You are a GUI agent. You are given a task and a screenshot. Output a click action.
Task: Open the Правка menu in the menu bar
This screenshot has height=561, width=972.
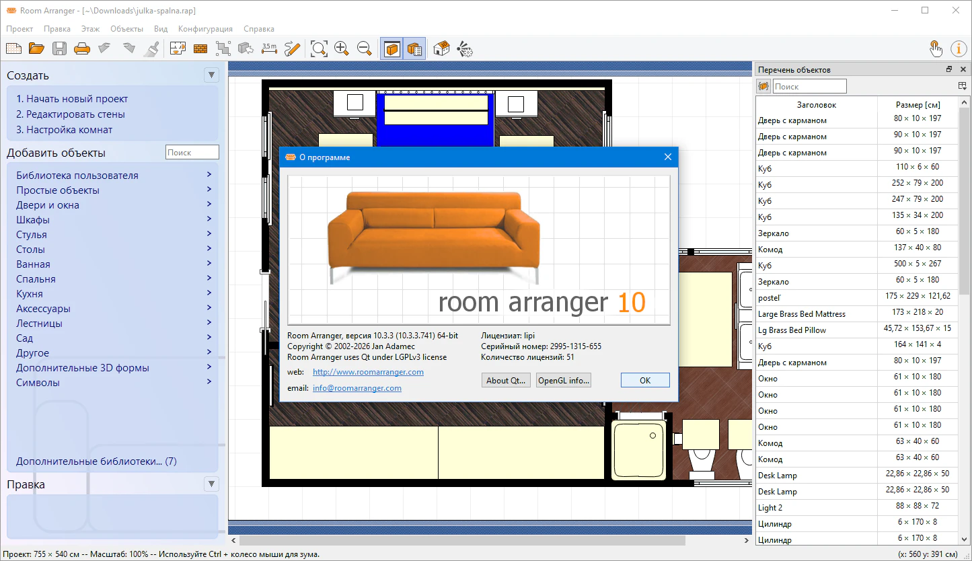[x=57, y=29]
